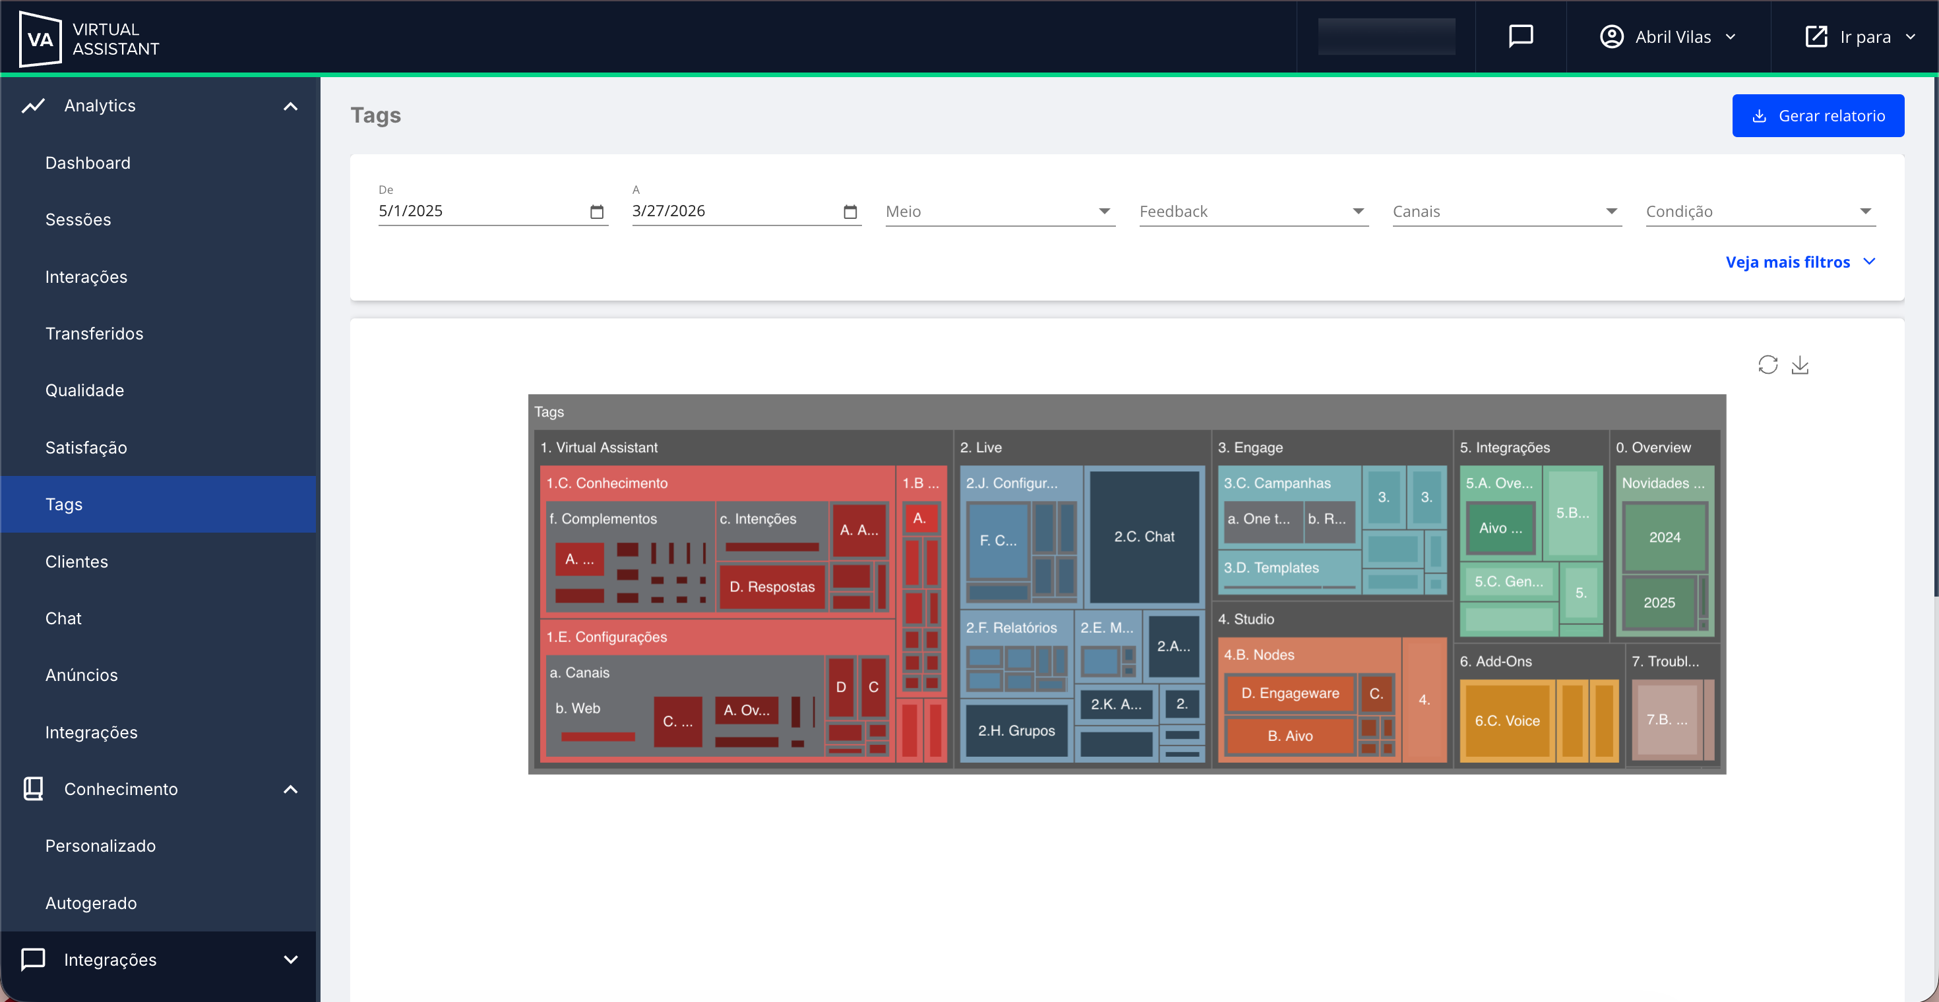Expand the Integrações bottom sidebar section
The width and height of the screenshot is (1939, 1002).
291,959
